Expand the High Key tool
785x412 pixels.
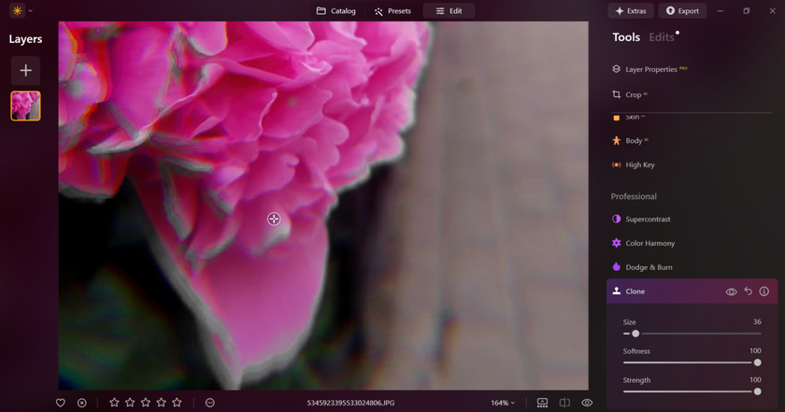[x=639, y=165]
